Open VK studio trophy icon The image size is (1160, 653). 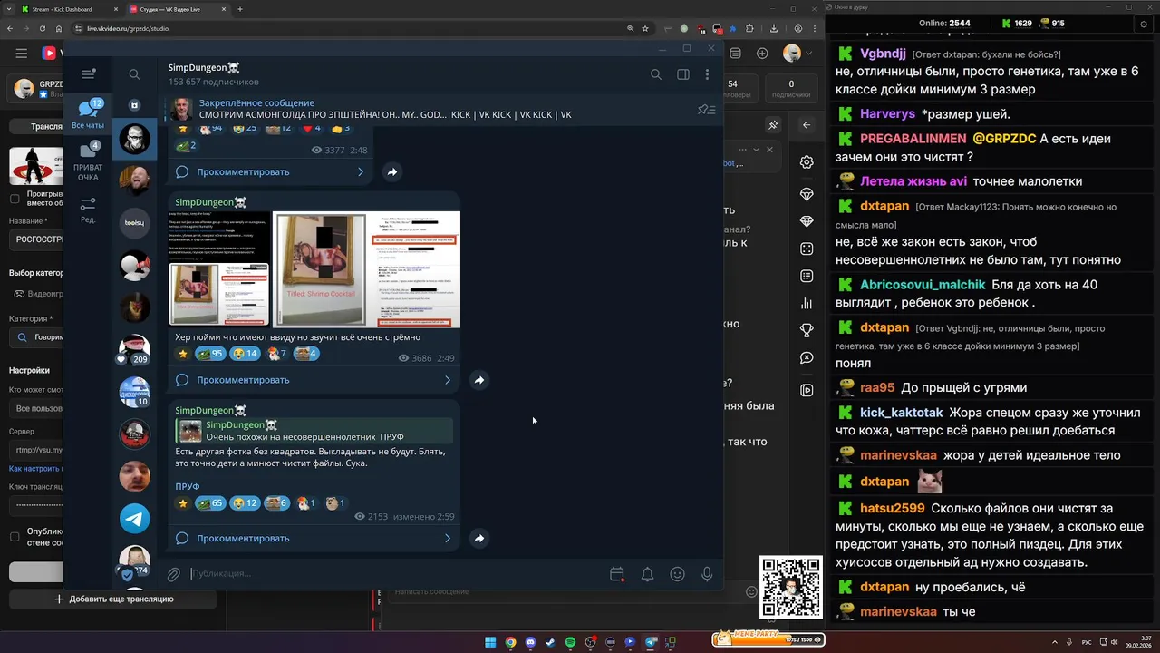(x=807, y=330)
